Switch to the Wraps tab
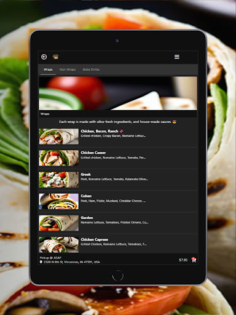The image size is (236, 315). pos(48,70)
